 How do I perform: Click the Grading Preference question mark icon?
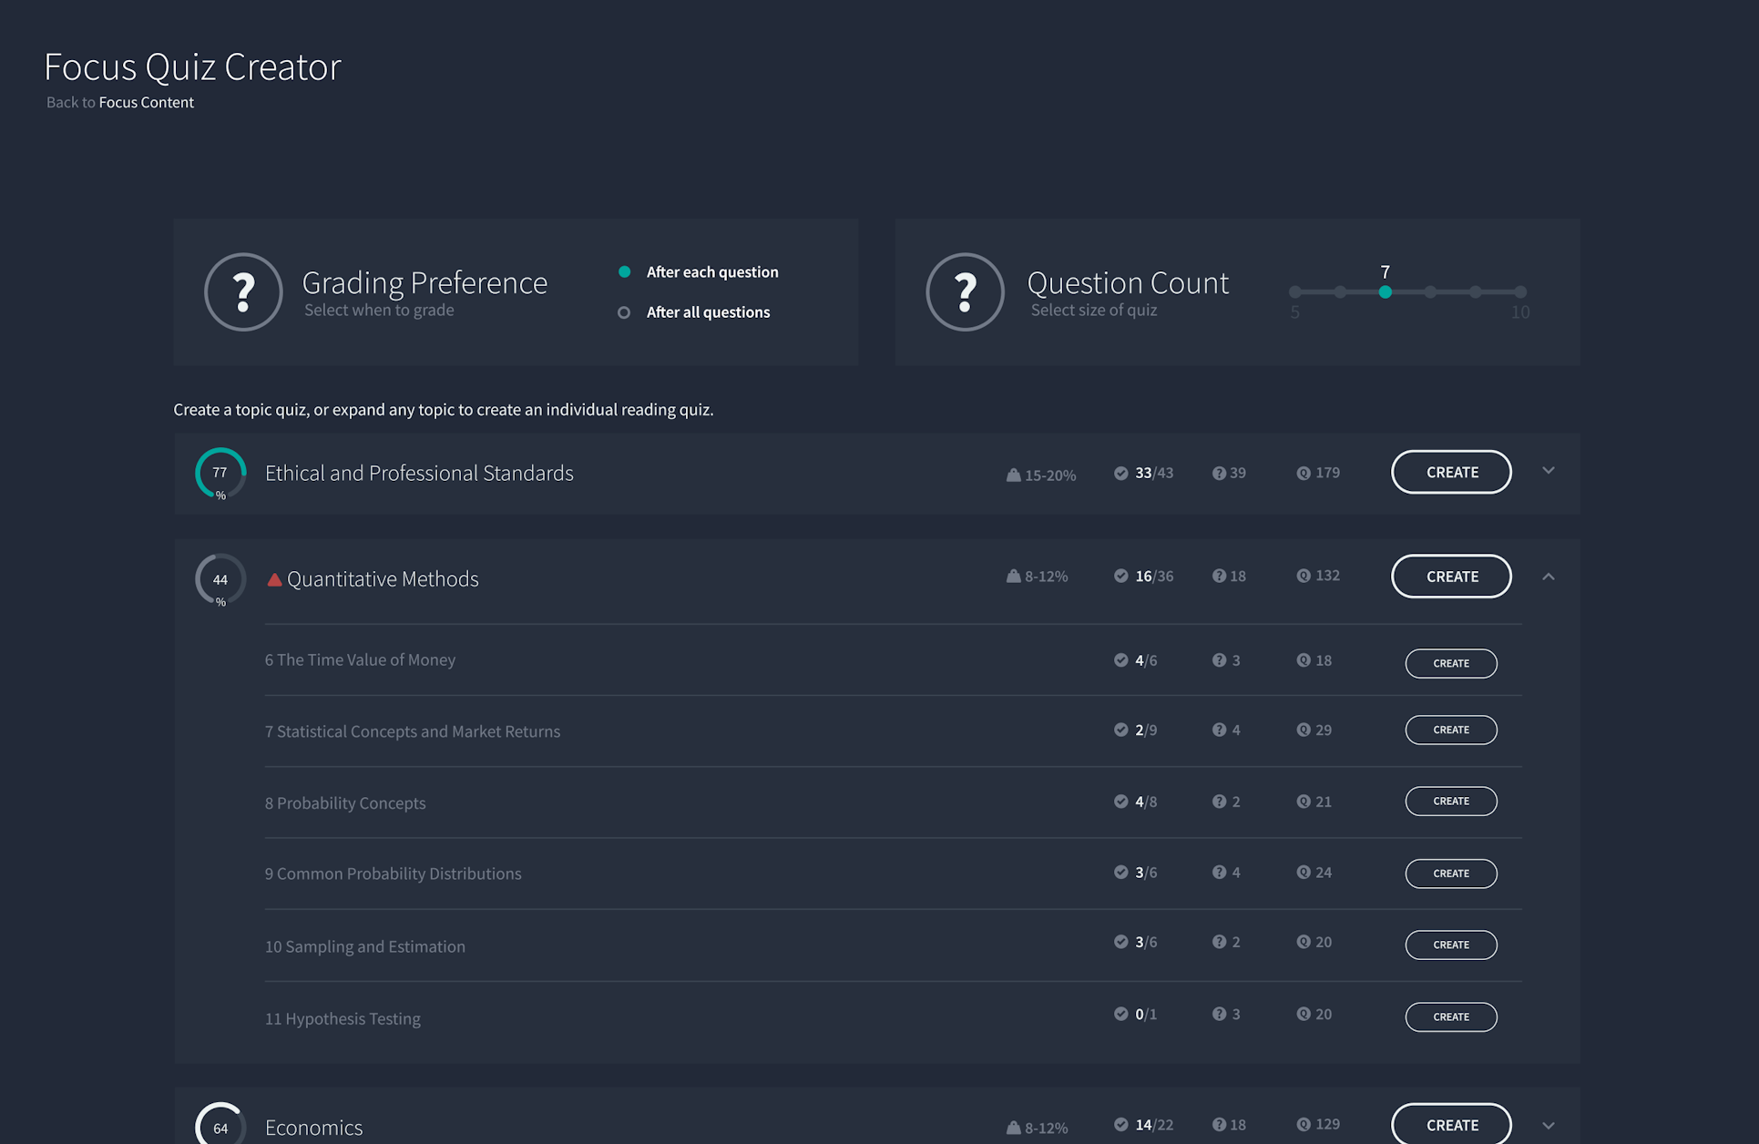tap(243, 291)
